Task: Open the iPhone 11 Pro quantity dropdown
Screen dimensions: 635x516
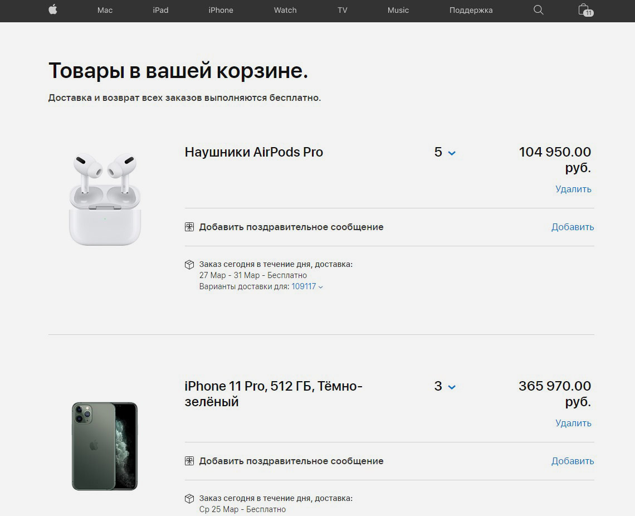Action: pyautogui.click(x=444, y=386)
